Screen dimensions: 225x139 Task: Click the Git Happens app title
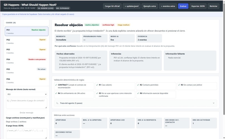[x=30, y=5]
